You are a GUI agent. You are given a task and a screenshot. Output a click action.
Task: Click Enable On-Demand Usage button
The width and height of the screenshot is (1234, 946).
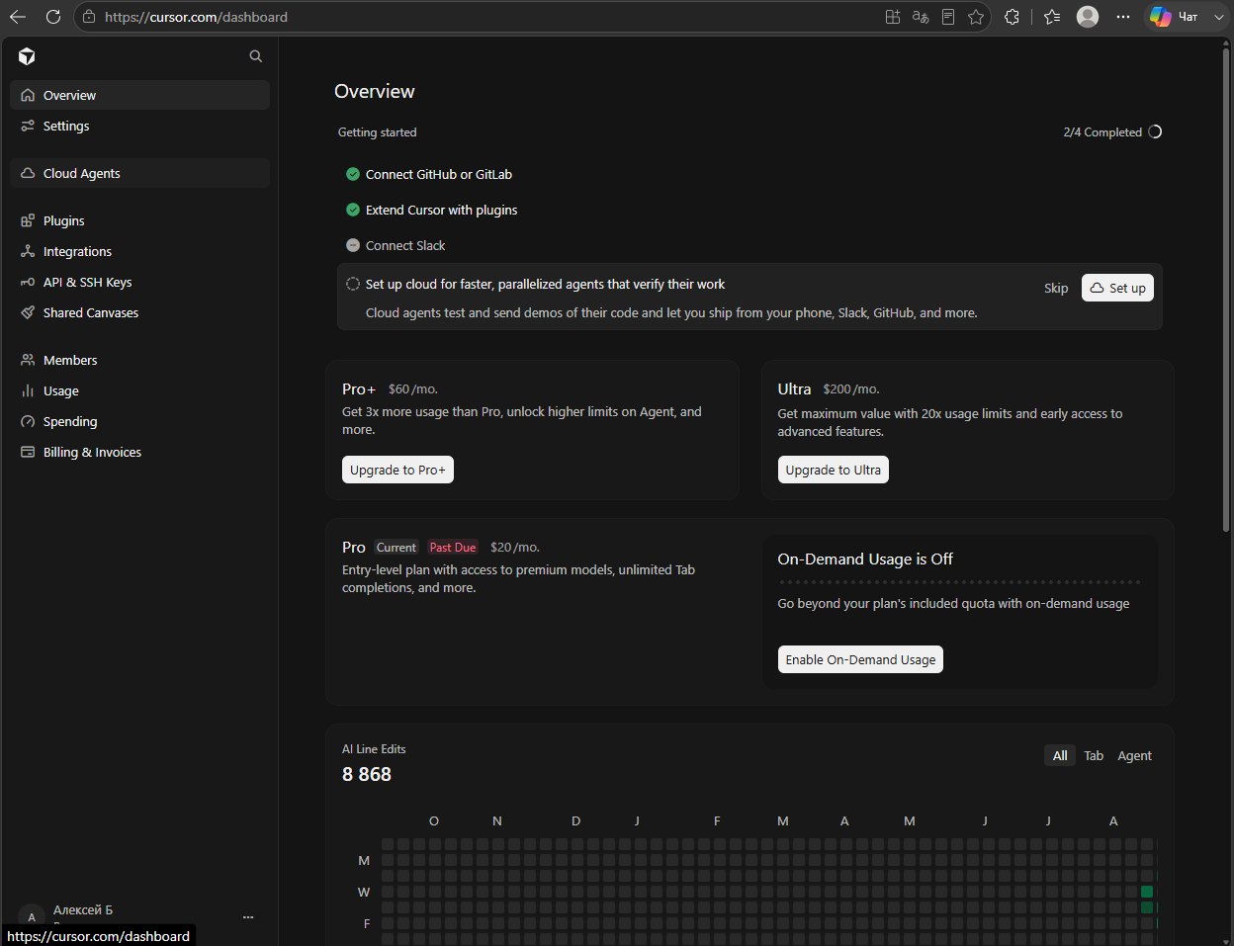click(860, 659)
